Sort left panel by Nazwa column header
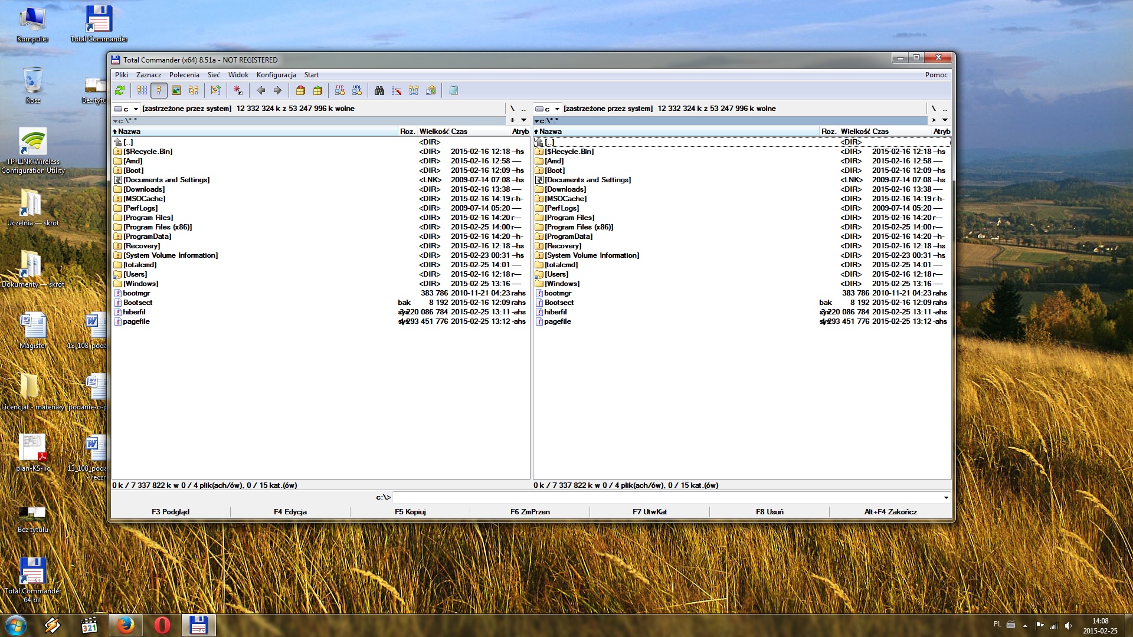Image resolution: width=1133 pixels, height=637 pixels. coord(255,132)
